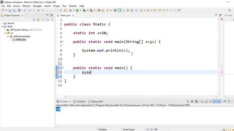Click the Open Perspective icon

[179, 11]
